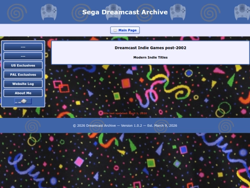
Task: Open the US Exclusives section
Action: [x=23, y=65]
